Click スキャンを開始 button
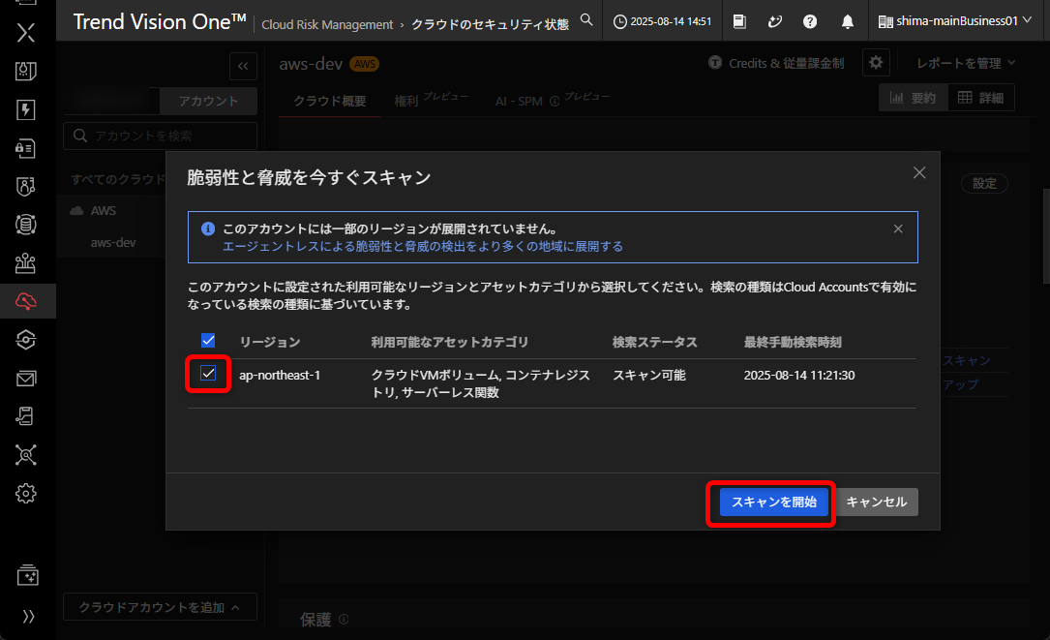 point(774,502)
